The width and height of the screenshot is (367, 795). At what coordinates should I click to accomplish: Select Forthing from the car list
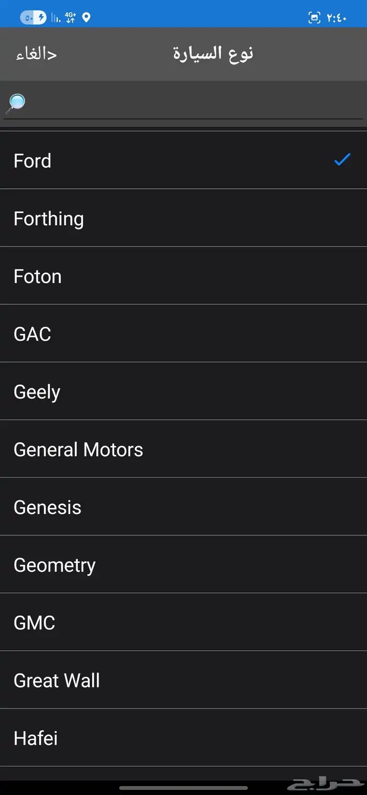183,218
